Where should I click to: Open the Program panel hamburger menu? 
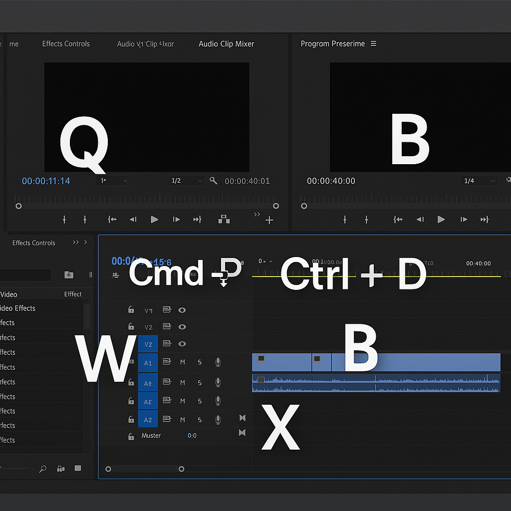click(373, 44)
